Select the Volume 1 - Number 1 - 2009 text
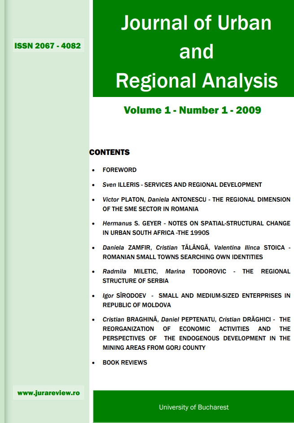The image size is (294, 423). tap(192, 110)
